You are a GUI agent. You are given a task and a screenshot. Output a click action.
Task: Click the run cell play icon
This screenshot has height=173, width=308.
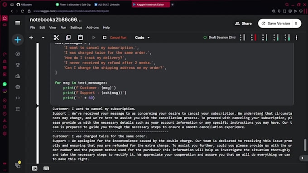pyautogui.click(x=94, y=37)
